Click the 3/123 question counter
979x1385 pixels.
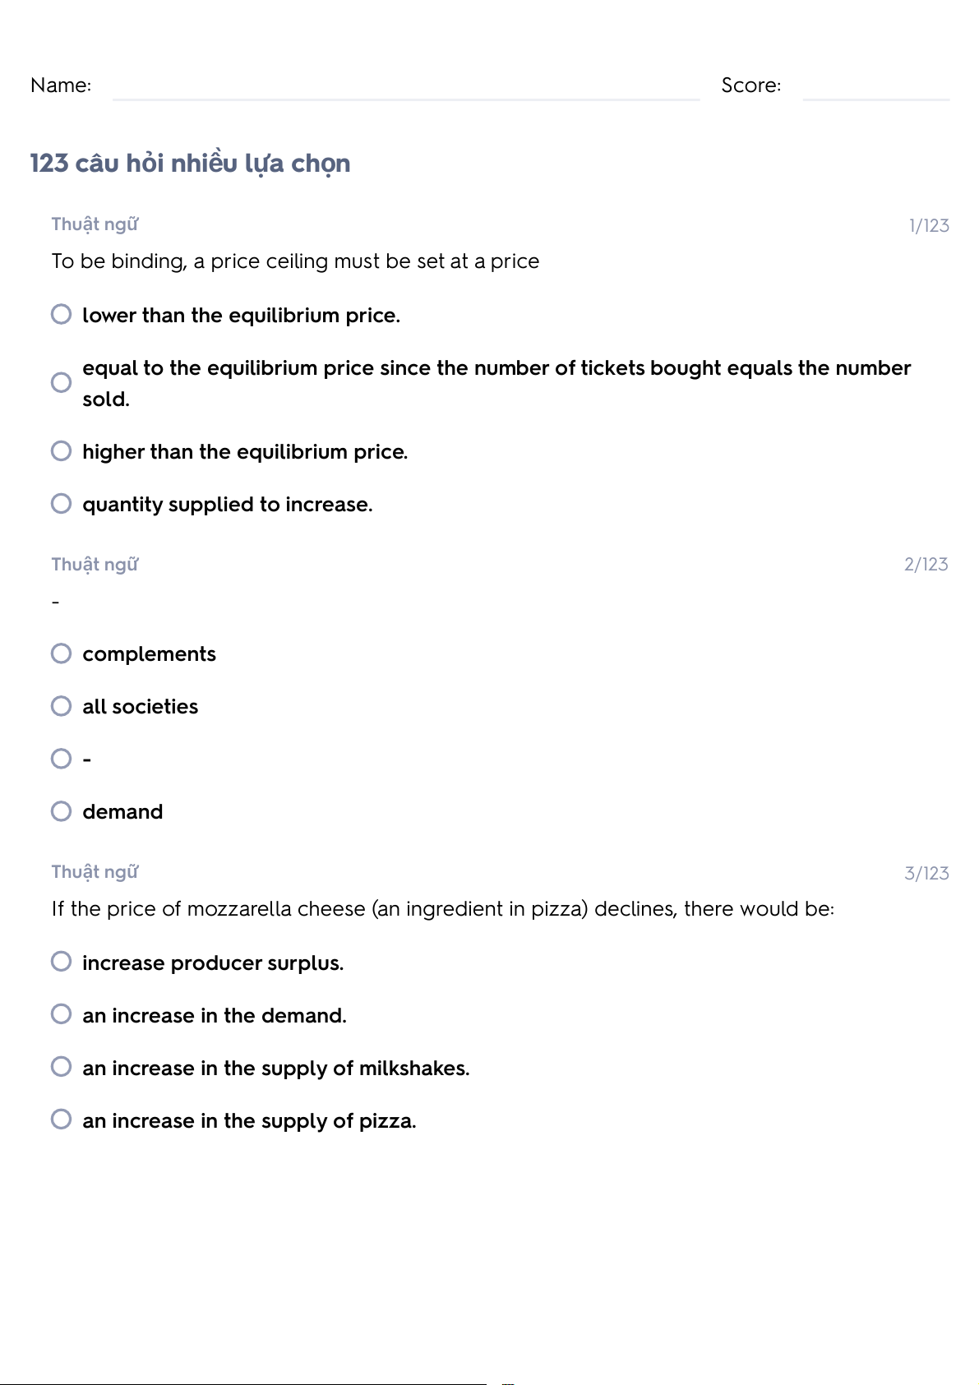coord(926,873)
